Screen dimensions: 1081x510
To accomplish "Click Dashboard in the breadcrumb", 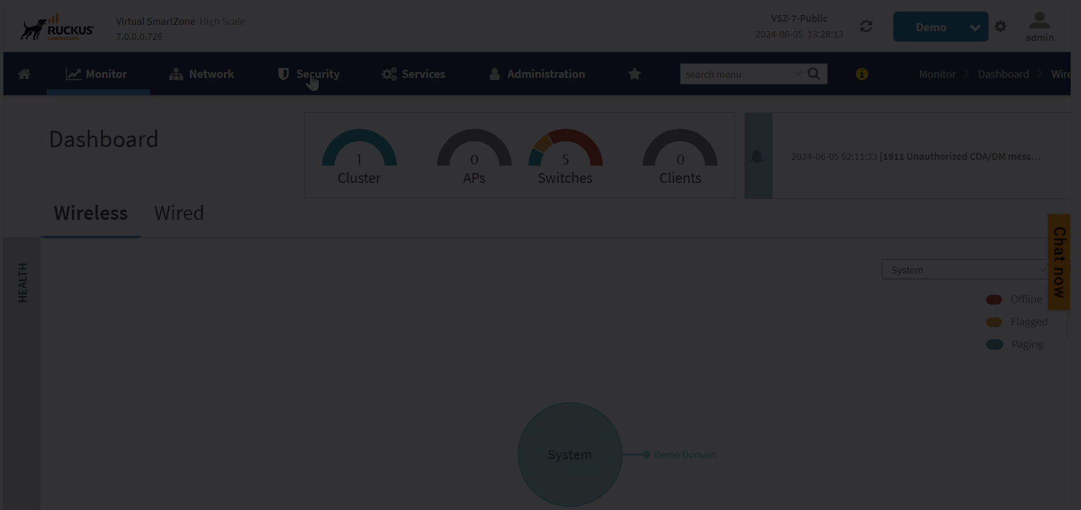I will (x=1003, y=74).
